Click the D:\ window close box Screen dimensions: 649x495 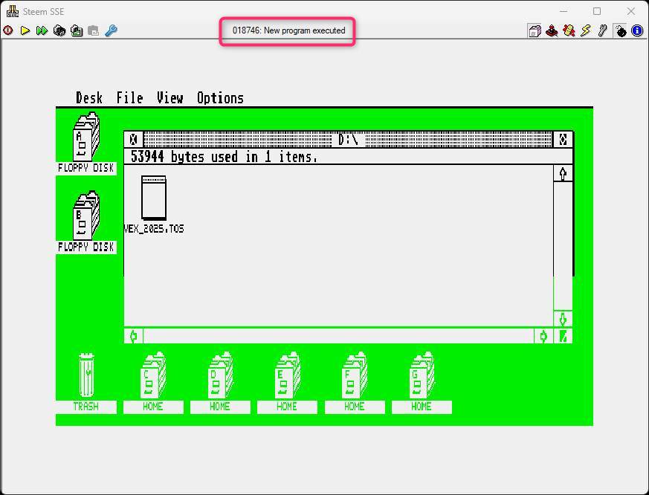(x=133, y=140)
